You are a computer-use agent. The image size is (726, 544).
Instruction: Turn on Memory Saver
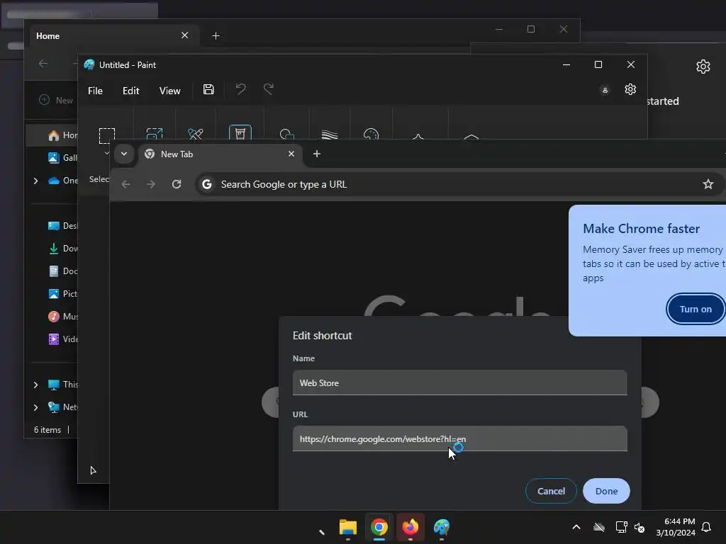tap(696, 309)
